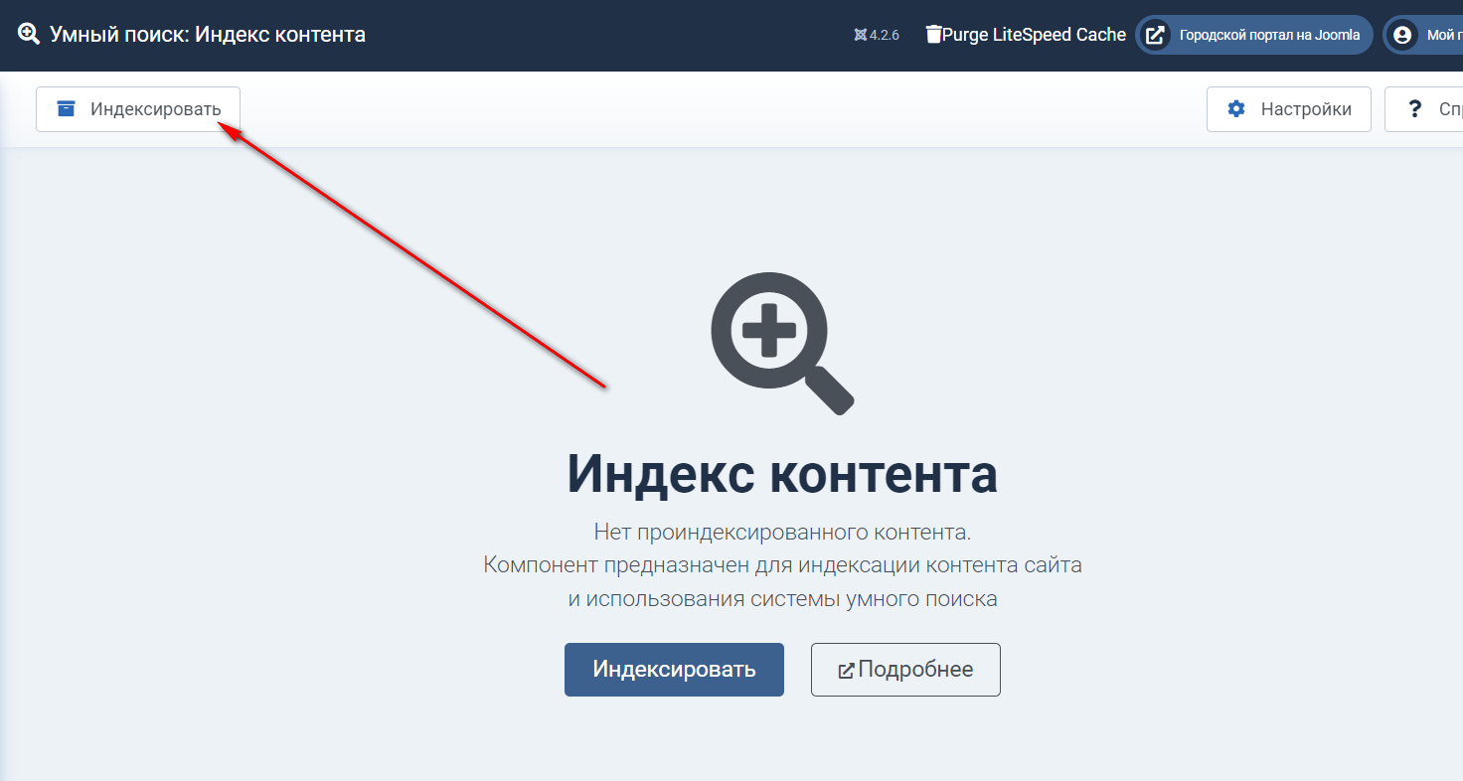Click the external link icon for Городской портал
Screen dimensions: 1463x781
click(1155, 35)
